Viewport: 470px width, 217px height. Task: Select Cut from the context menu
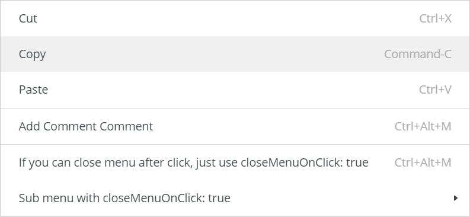235,18
